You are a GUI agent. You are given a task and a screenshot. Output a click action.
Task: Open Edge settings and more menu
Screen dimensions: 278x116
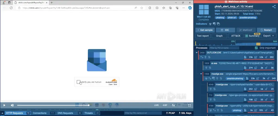pos(184,8)
